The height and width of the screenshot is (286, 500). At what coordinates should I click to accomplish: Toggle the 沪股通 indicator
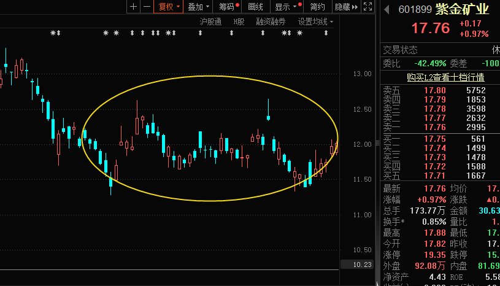pyautogui.click(x=210, y=21)
